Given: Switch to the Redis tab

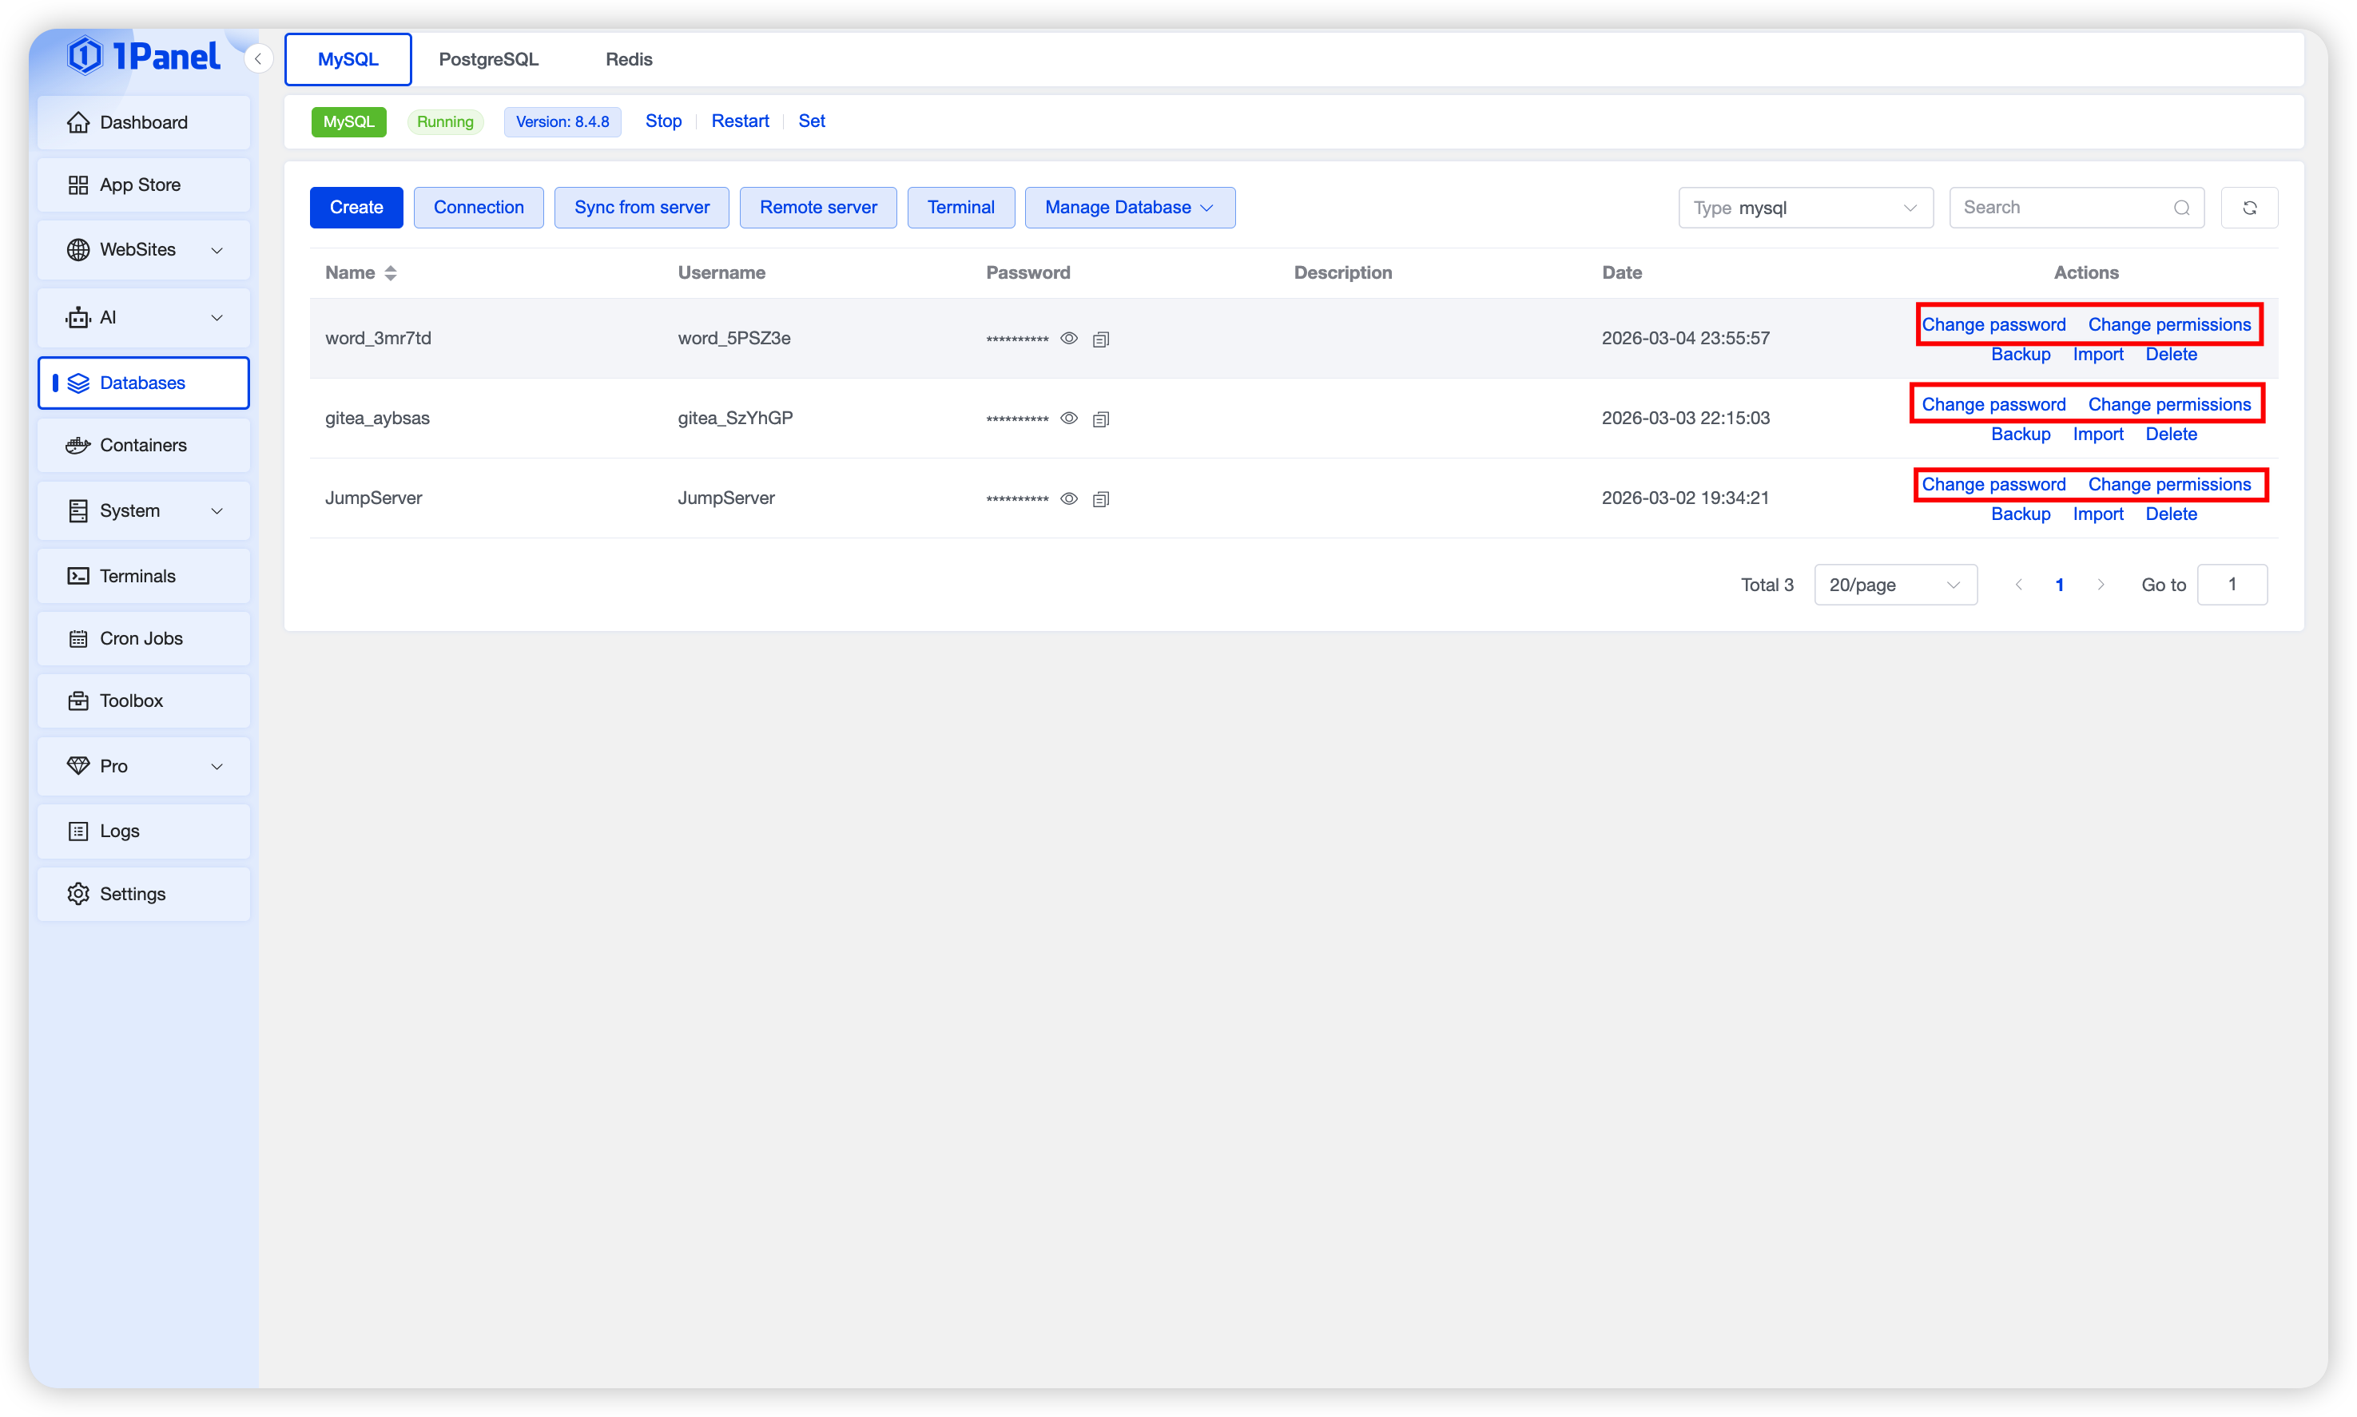Looking at the screenshot, I should click(x=629, y=59).
